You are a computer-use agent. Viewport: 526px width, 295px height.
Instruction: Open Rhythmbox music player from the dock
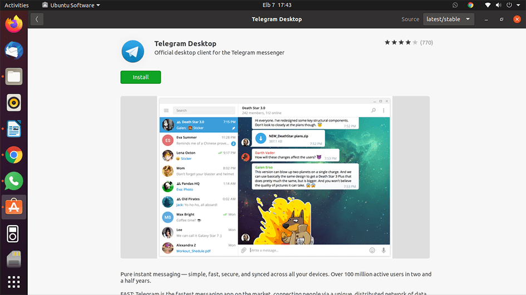14,102
